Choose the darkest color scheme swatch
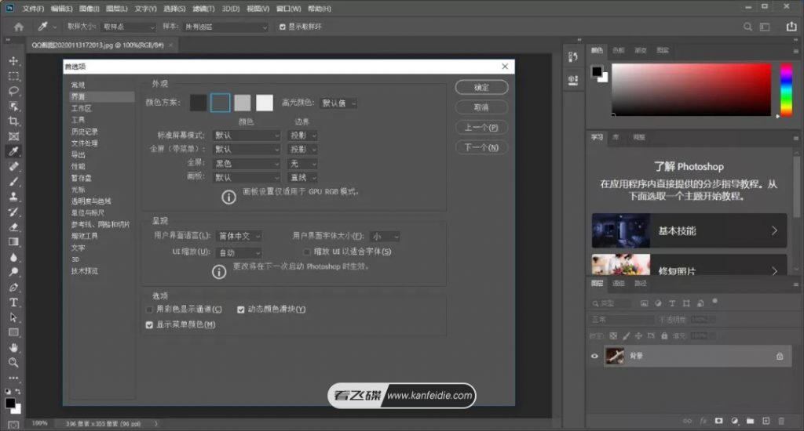The width and height of the screenshot is (804, 431). coord(198,103)
